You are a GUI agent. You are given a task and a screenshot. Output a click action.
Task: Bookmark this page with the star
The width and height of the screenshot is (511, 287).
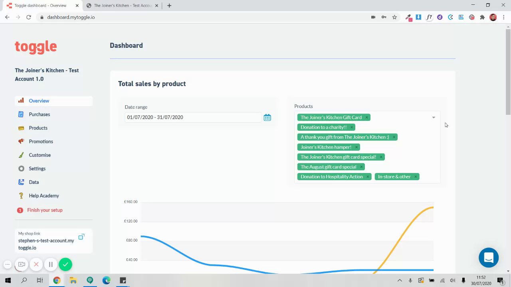click(394, 17)
